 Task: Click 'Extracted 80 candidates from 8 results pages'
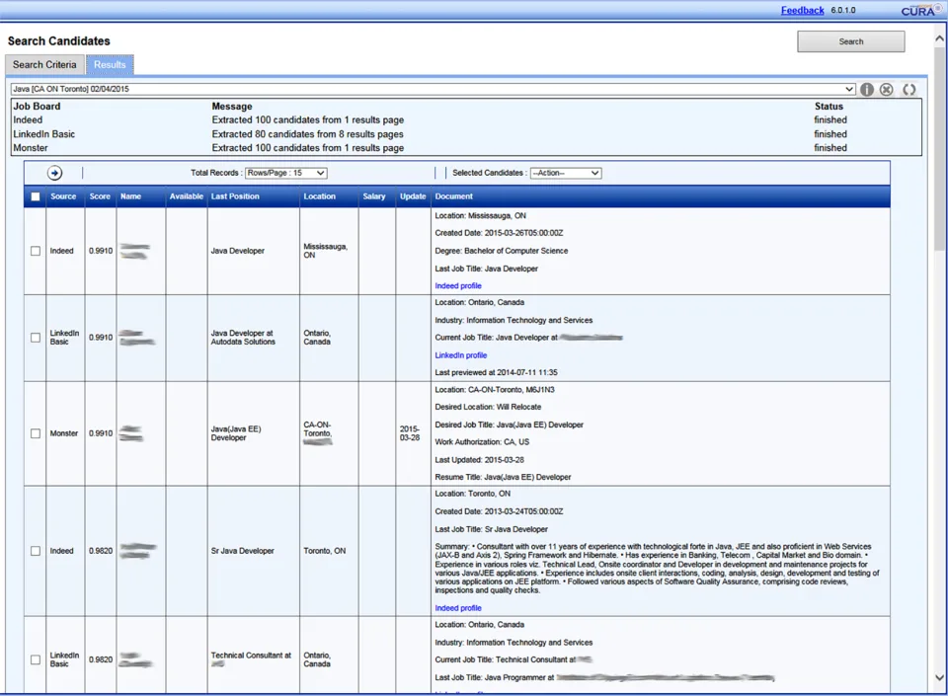(308, 134)
